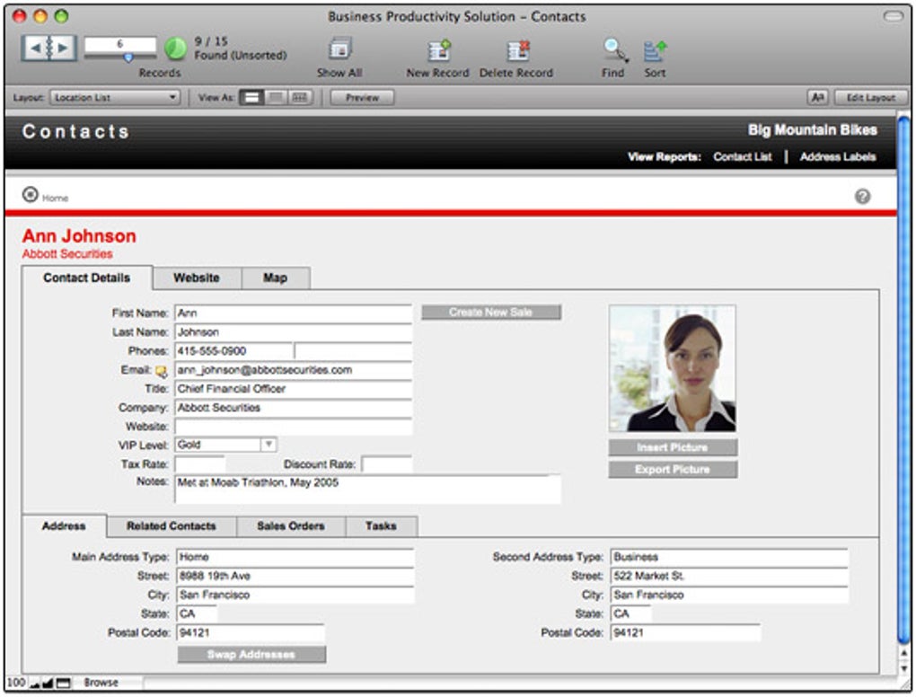The height and width of the screenshot is (697, 916).
Task: Click the Home back arrow icon
Action: tap(30, 195)
